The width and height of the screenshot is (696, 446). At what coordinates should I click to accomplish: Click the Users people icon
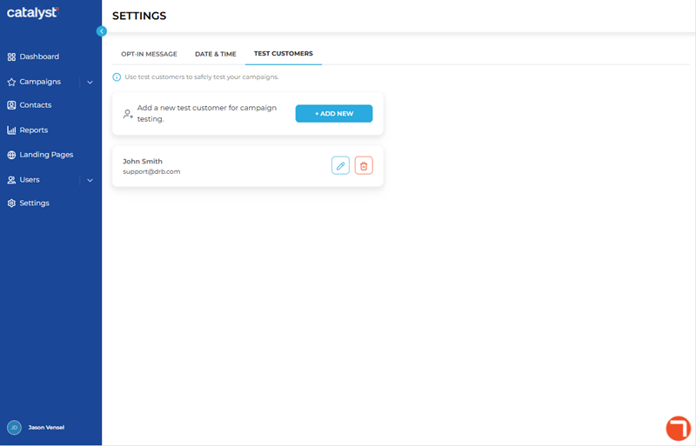[11, 180]
